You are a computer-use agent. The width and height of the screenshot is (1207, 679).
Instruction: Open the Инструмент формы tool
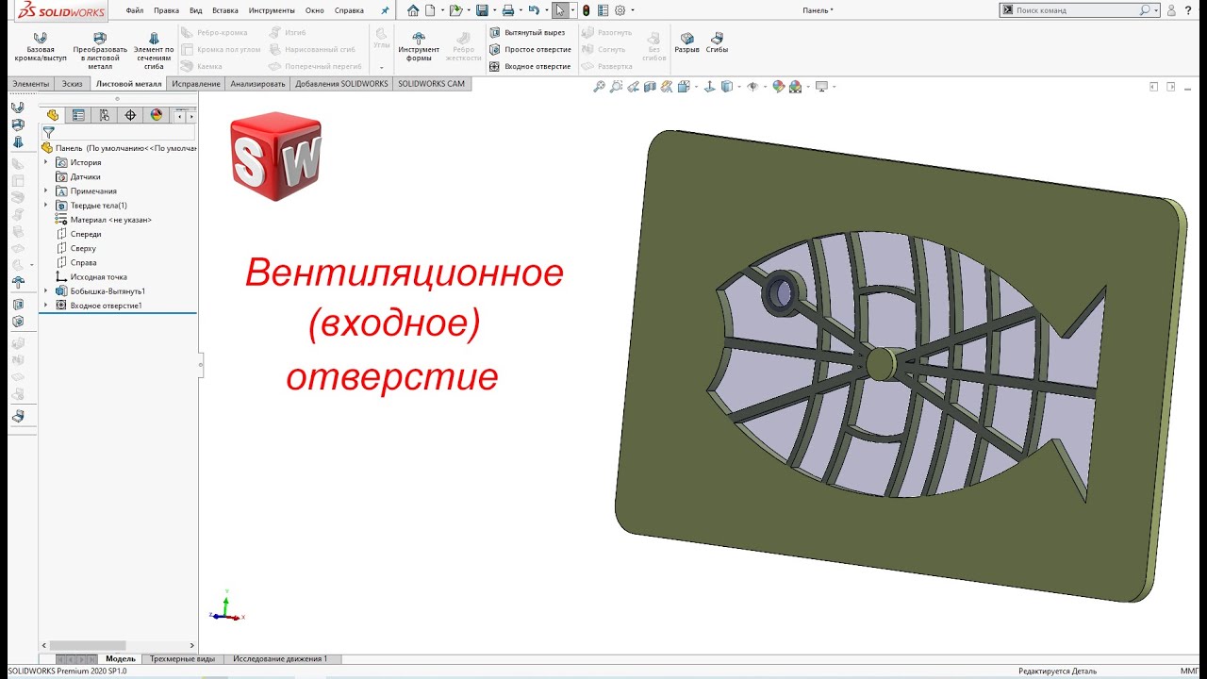[419, 46]
